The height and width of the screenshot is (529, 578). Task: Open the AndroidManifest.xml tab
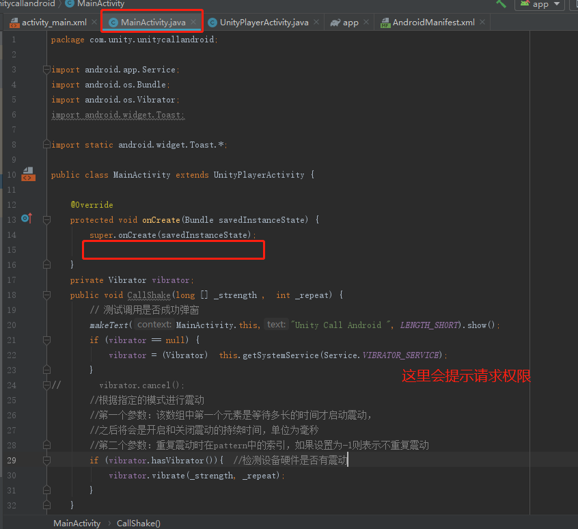[433, 23]
